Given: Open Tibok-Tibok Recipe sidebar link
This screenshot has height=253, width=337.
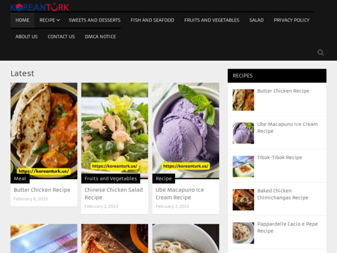Looking at the screenshot, I should (x=279, y=158).
